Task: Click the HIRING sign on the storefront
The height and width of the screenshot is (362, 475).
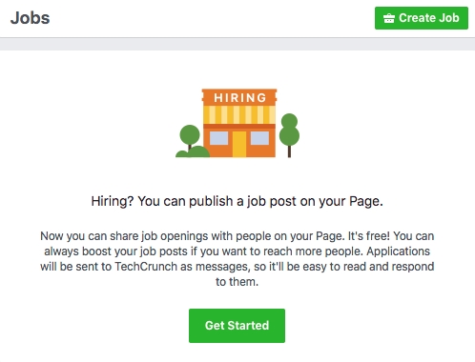Action: (239, 97)
